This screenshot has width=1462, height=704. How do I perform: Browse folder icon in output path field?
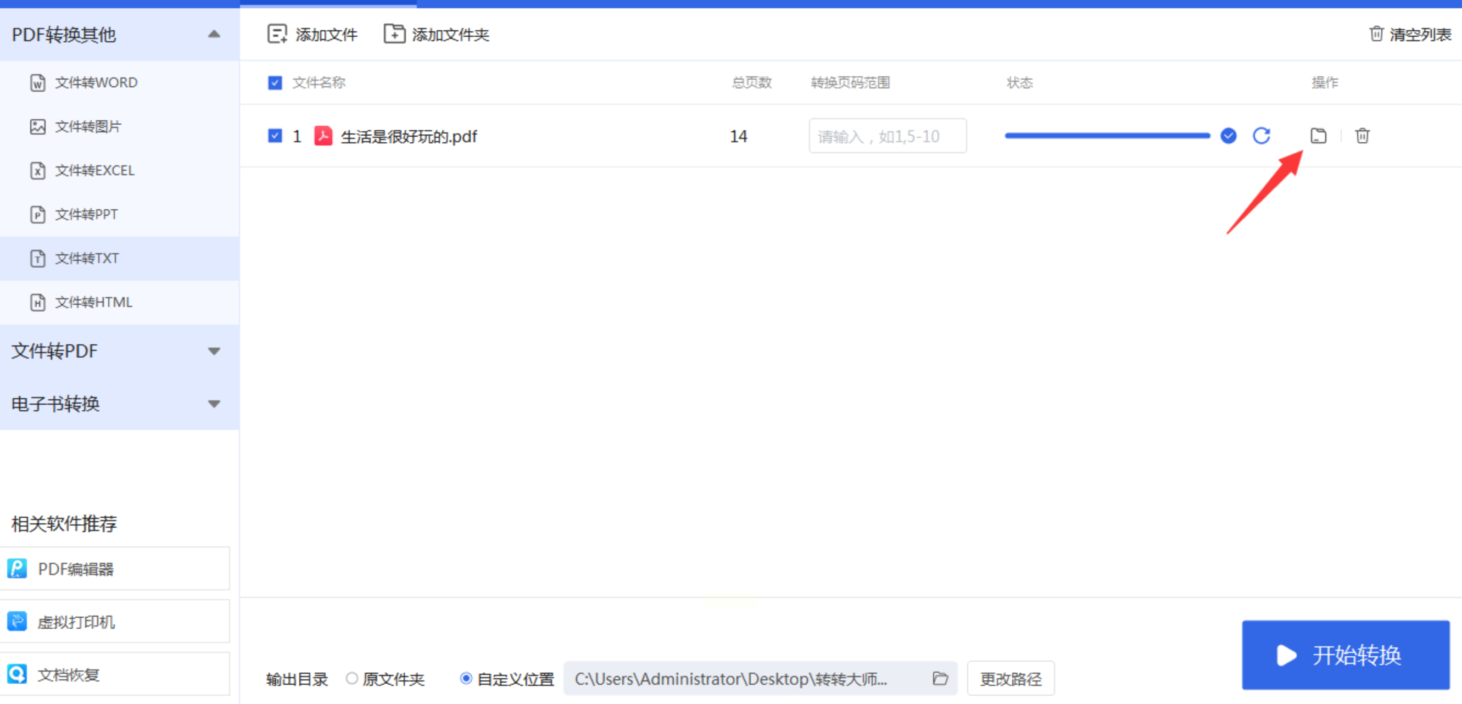(940, 679)
